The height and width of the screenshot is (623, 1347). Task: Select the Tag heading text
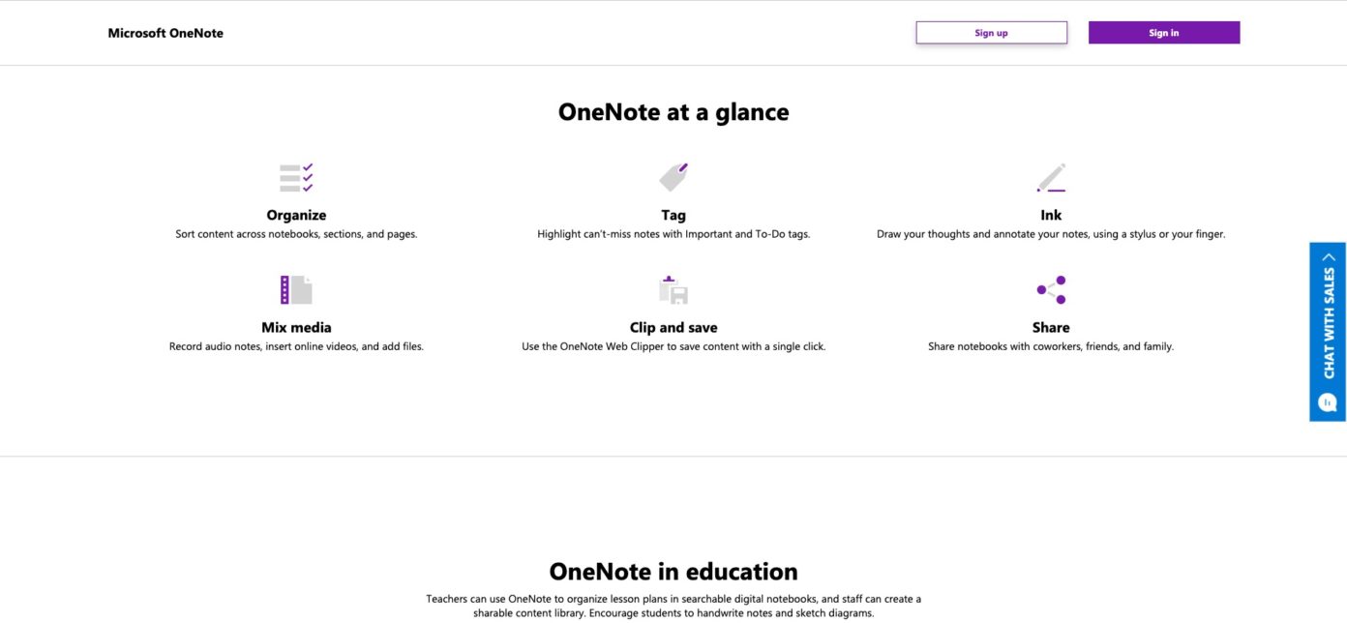point(673,214)
